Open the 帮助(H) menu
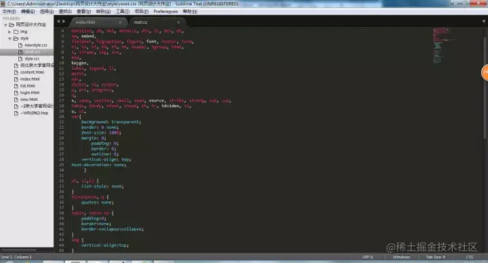Viewport: 488px width, 263px height. 190,12
